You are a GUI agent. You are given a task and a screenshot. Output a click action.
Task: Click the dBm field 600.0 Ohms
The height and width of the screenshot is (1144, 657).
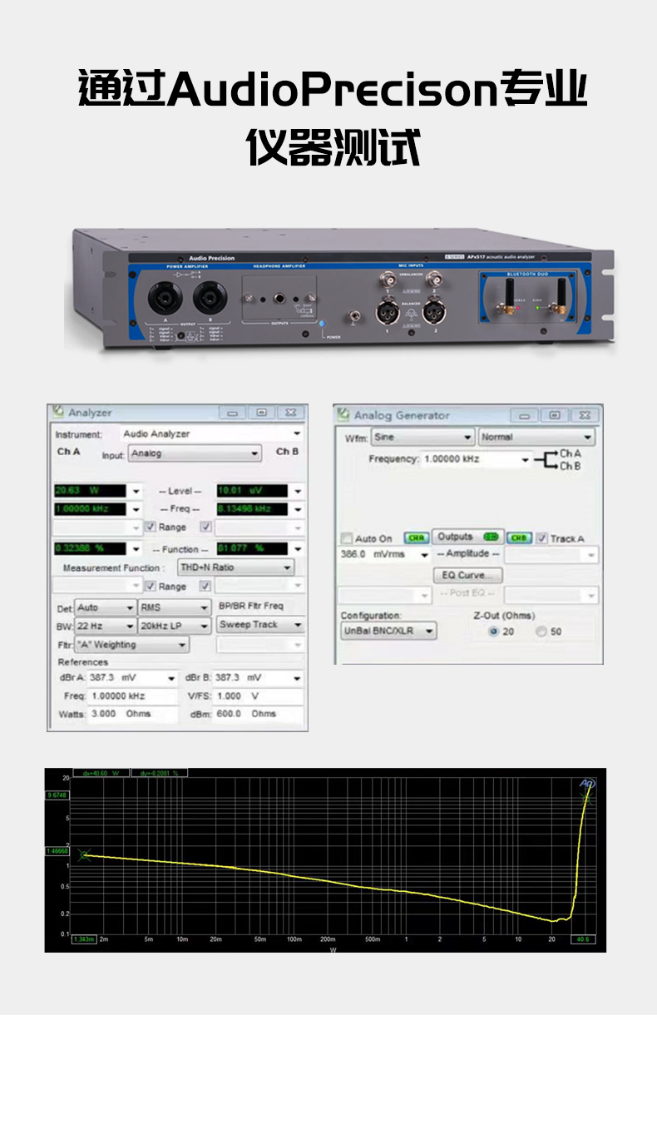[x=259, y=714]
